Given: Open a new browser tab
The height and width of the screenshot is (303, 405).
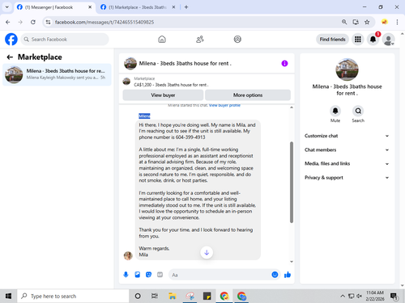Looking at the screenshot, I should pyautogui.click(x=186, y=7).
